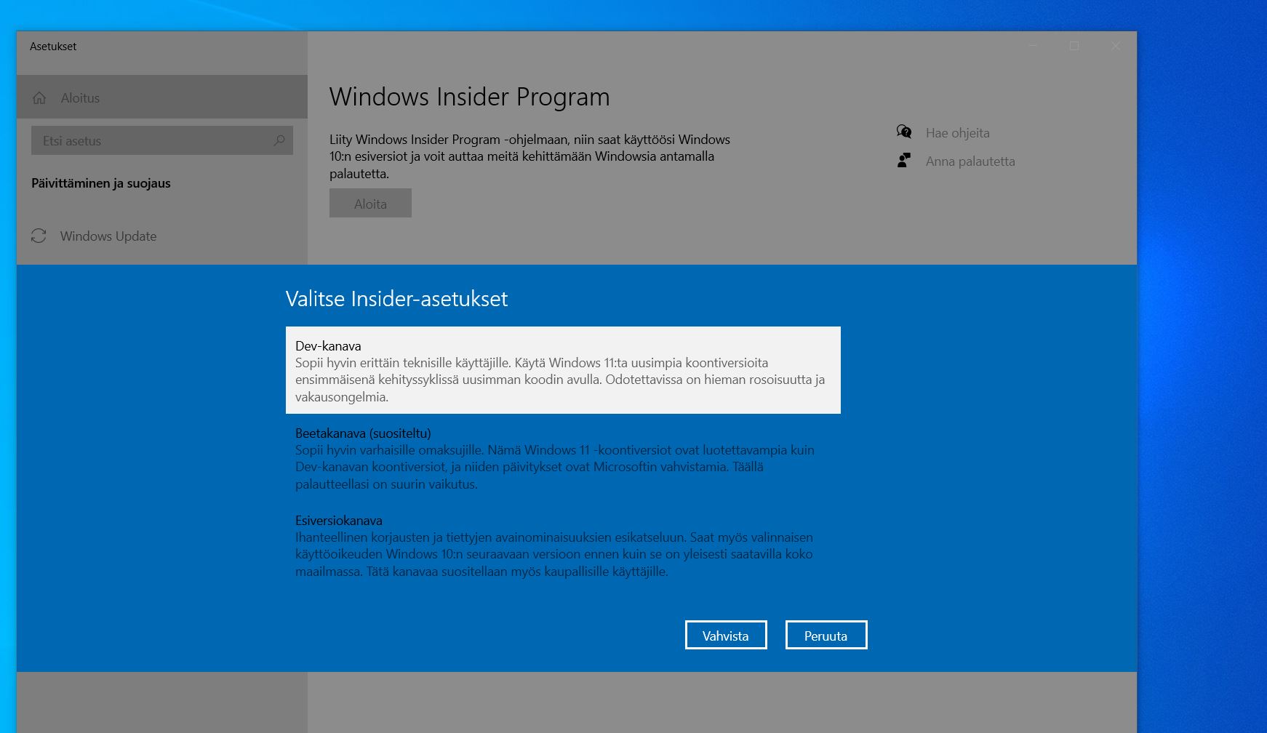The width and height of the screenshot is (1267, 733).
Task: Go to Aloitus home in the sidebar
Action: (162, 97)
